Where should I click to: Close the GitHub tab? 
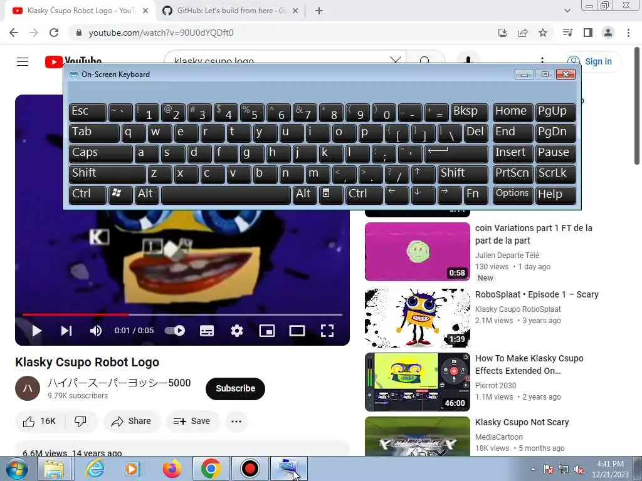(295, 11)
